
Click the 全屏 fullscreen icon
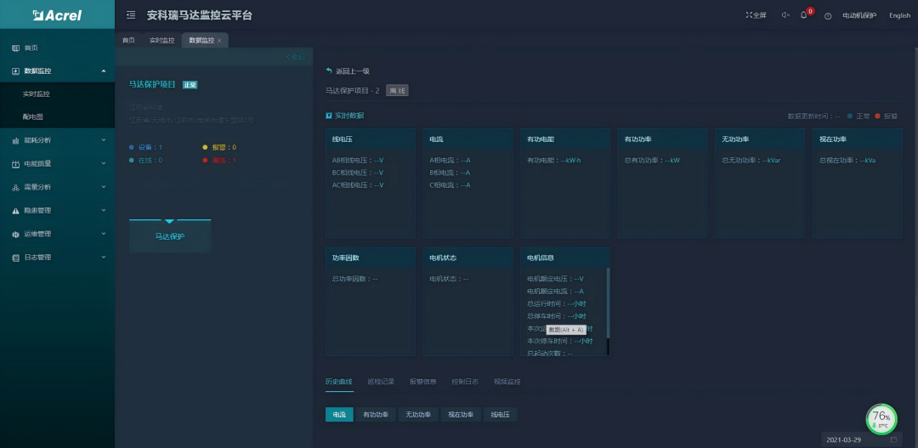click(749, 15)
